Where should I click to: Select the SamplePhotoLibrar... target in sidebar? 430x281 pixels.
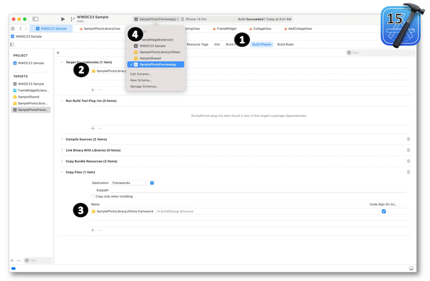click(x=31, y=103)
